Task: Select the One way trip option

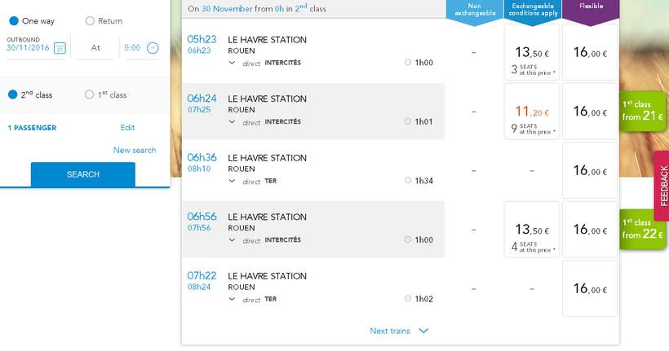Action: click(x=13, y=20)
